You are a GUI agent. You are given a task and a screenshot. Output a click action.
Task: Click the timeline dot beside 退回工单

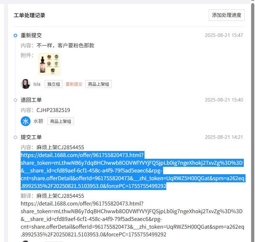(15, 100)
